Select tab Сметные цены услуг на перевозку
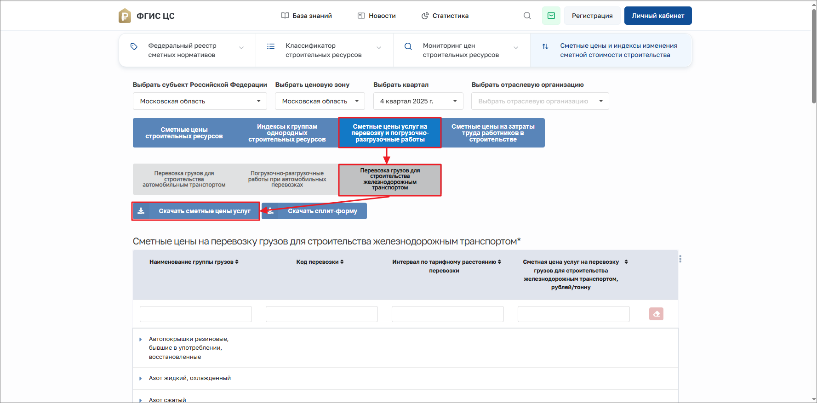The width and height of the screenshot is (817, 403). pyautogui.click(x=390, y=133)
